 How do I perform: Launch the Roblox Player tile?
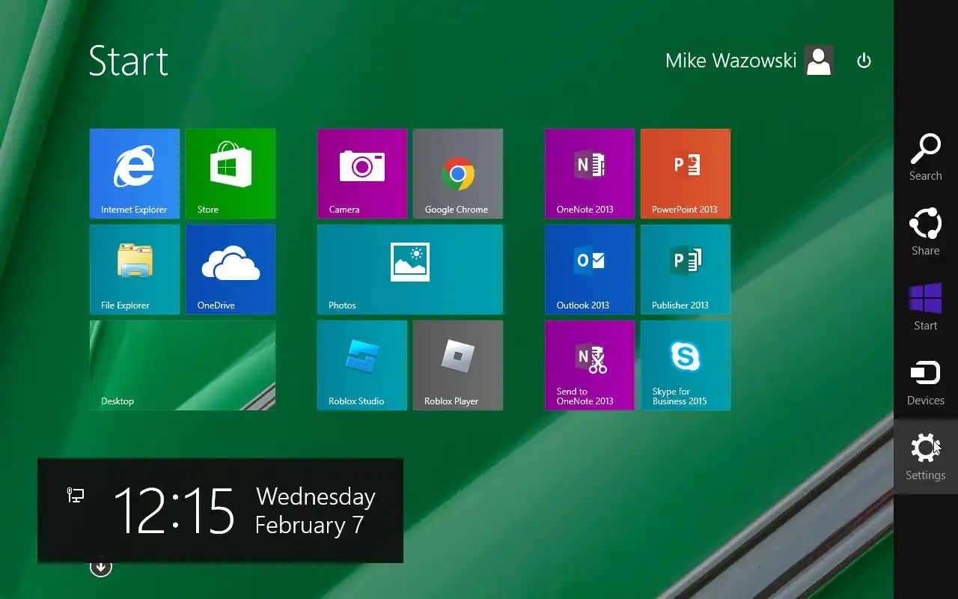458,365
